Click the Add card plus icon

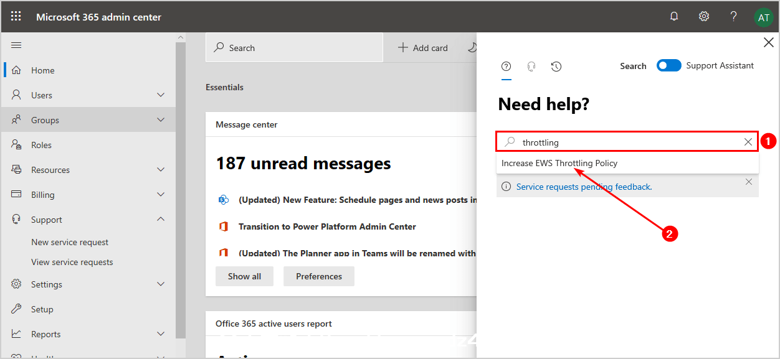[x=403, y=48]
